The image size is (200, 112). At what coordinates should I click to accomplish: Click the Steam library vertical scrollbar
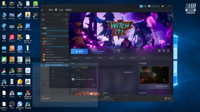[172, 16]
